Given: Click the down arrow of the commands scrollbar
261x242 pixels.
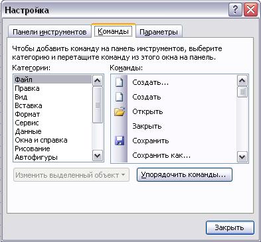Looking at the screenshot, I should pyautogui.click(x=242, y=157).
